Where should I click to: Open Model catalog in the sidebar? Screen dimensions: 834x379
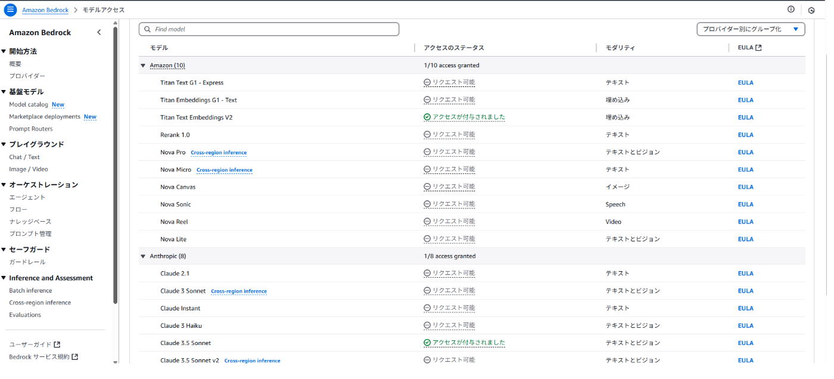click(29, 105)
